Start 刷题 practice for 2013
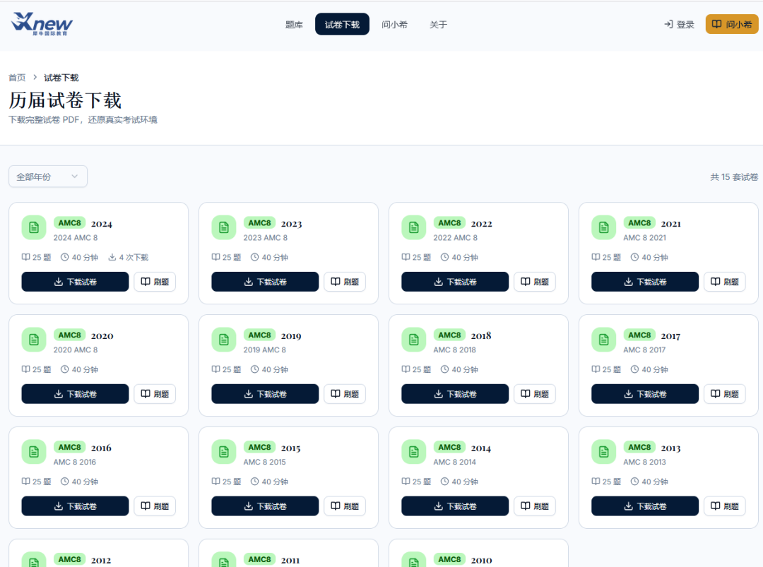This screenshot has height=567, width=763. coord(725,506)
